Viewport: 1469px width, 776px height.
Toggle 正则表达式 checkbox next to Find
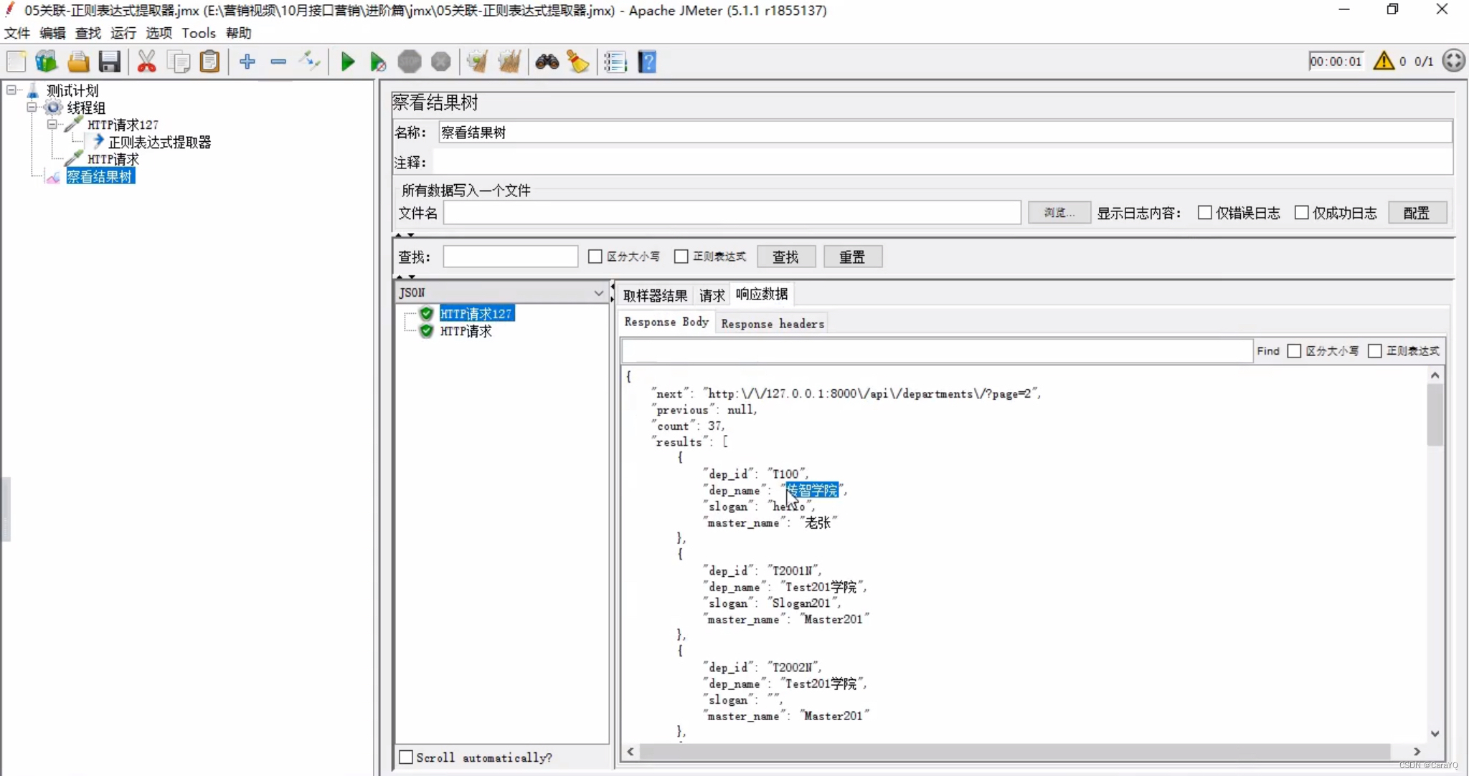[x=1375, y=351]
